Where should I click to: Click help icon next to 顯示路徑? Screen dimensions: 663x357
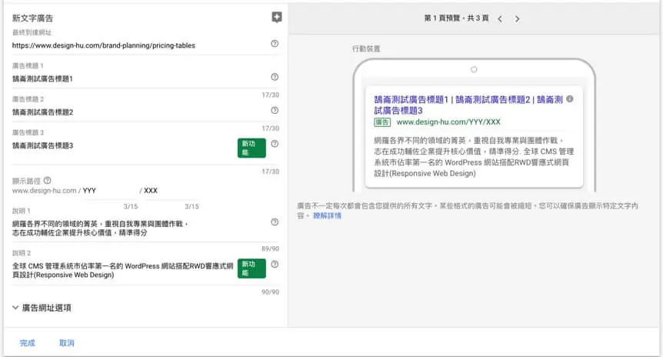[48, 181]
